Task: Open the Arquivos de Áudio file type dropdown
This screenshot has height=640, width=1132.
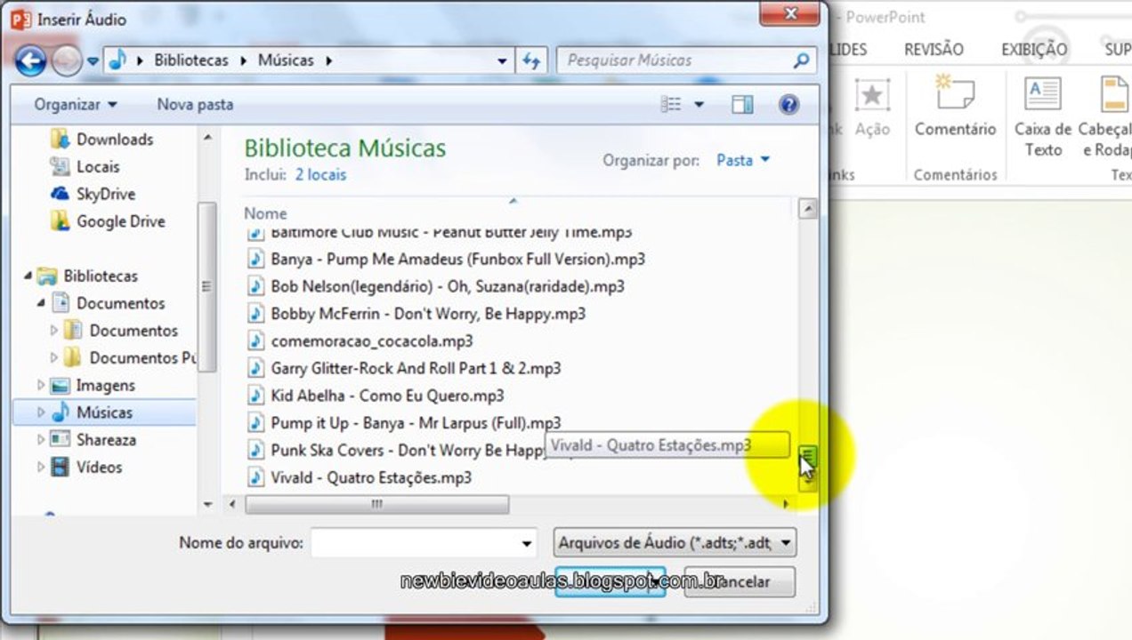Action: point(675,542)
